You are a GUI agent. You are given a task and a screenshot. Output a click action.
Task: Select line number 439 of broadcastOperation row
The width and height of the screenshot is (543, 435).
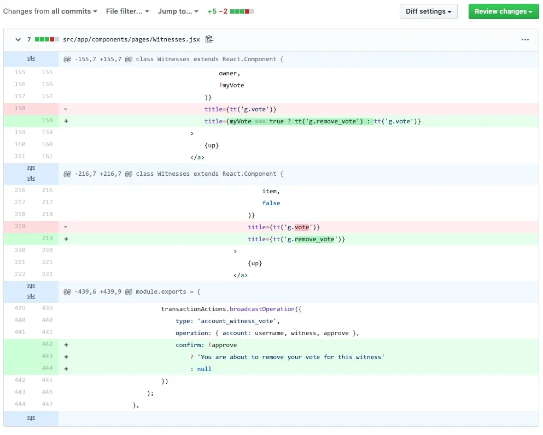pos(48,308)
